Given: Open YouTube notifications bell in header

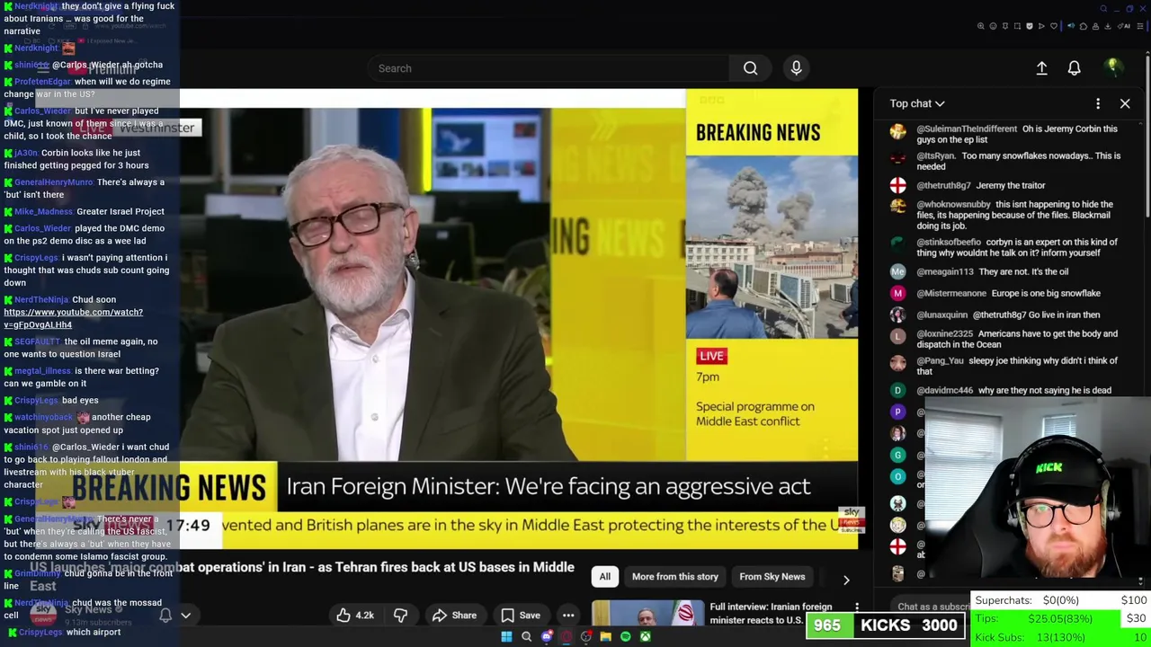Looking at the screenshot, I should 1074,68.
